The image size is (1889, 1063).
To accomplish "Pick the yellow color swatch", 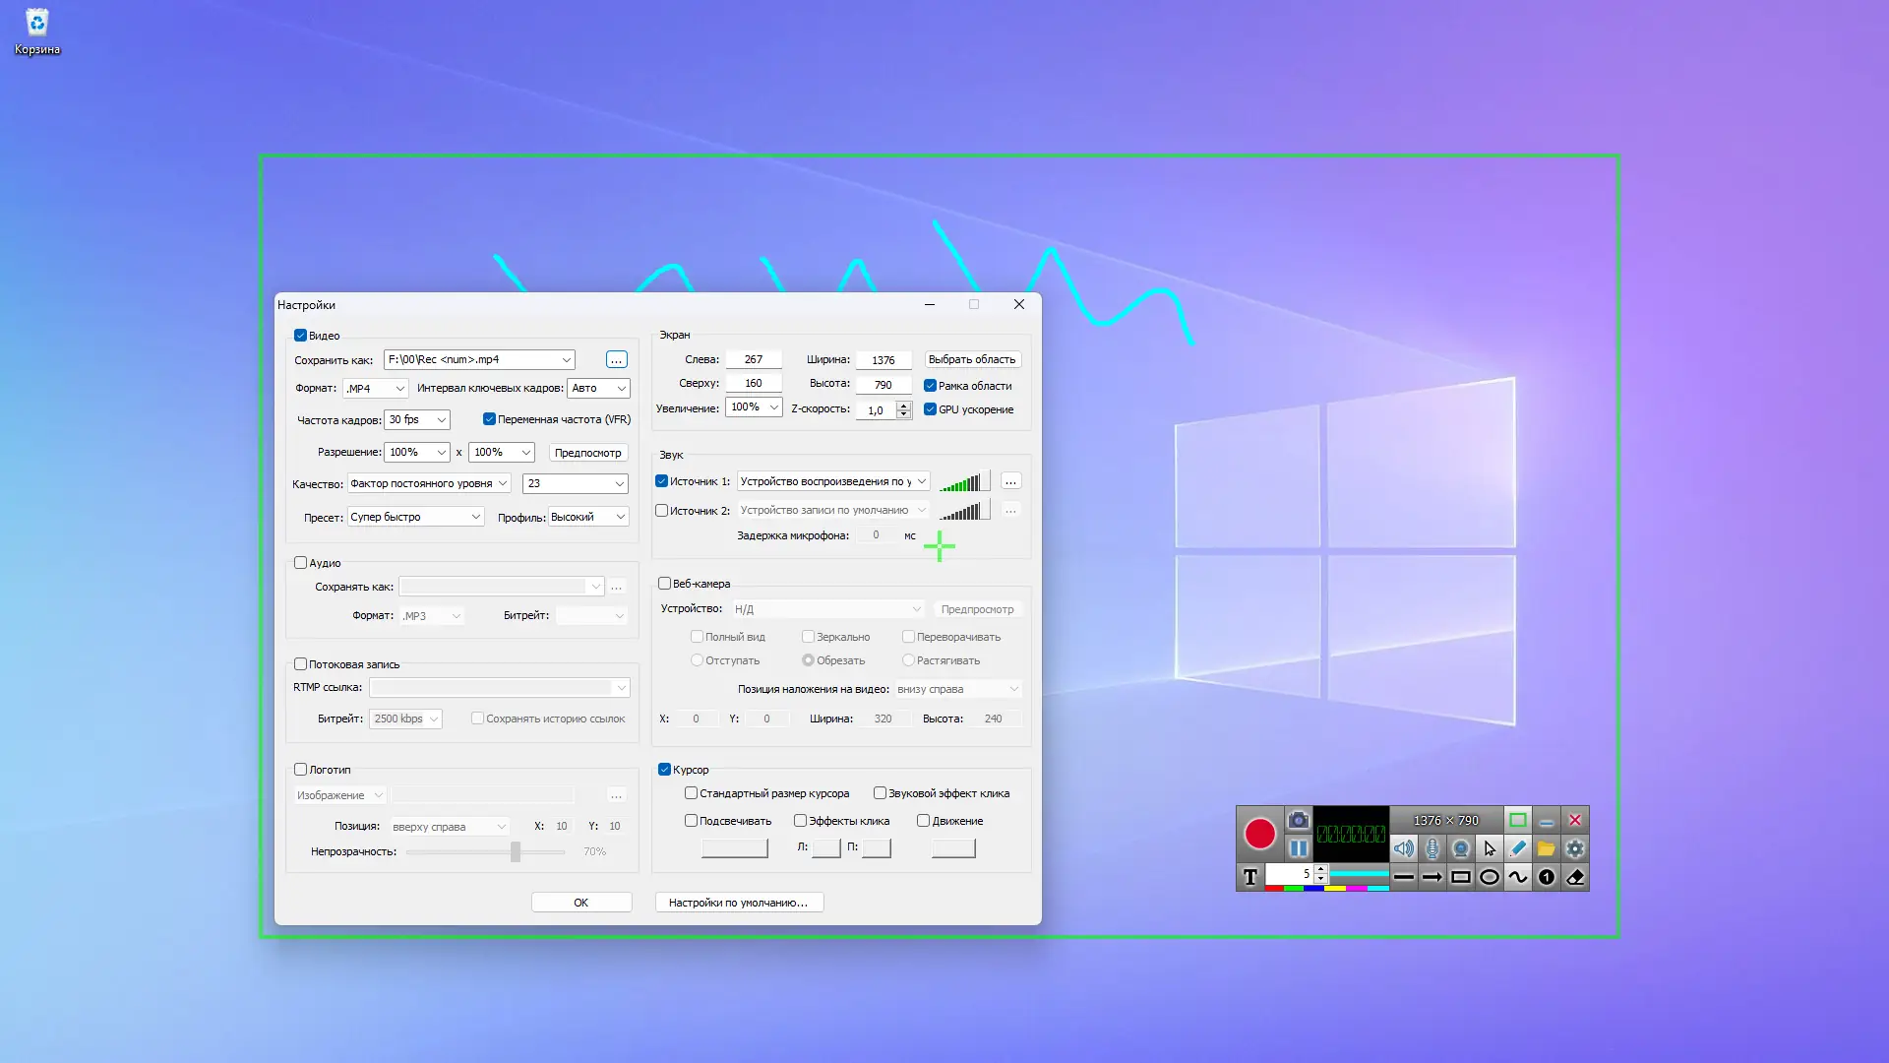I will [1334, 889].
